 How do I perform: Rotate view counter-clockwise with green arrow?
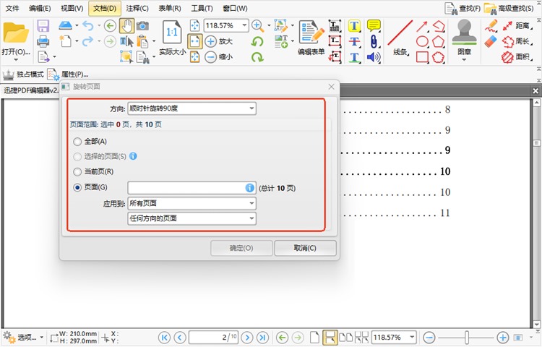[257, 41]
